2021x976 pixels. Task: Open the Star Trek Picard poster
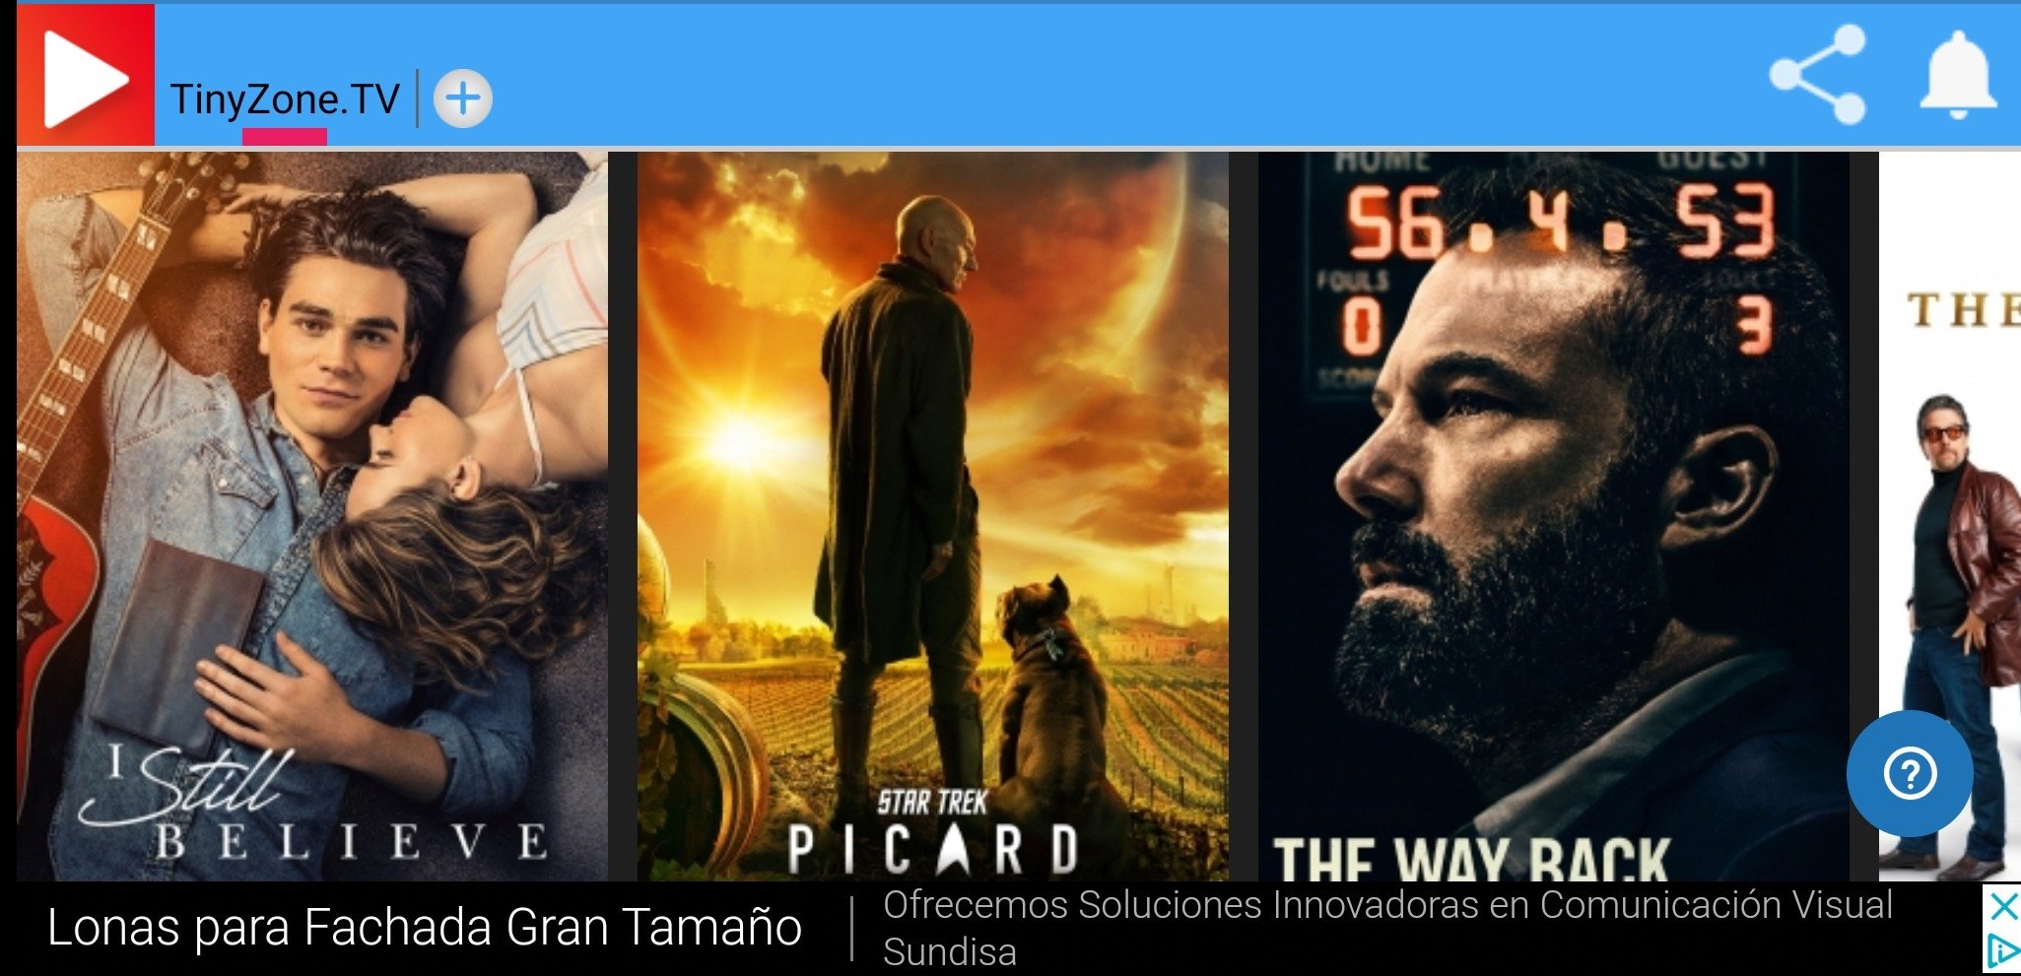[933, 516]
